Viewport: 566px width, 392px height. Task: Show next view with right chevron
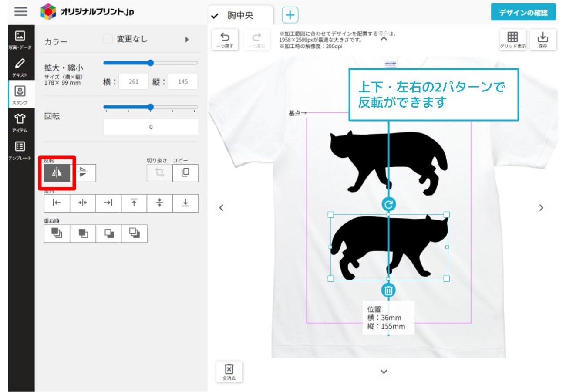coord(541,208)
